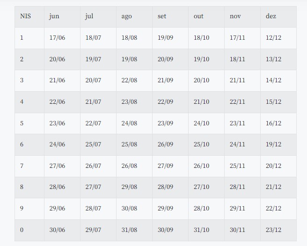The width and height of the screenshot is (307, 246).
Task: Select the dez column header
Action: coord(271,16)
